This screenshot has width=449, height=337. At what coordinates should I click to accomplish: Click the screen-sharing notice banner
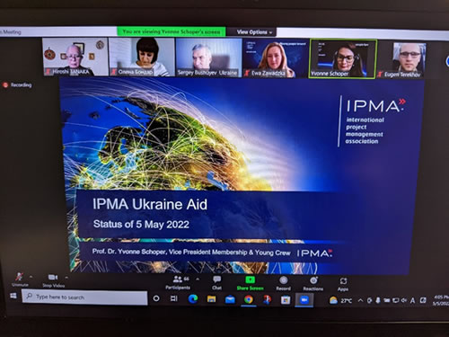point(171,31)
